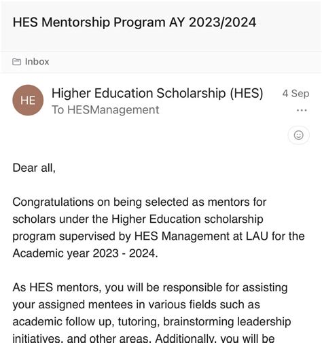
Task: Open sender Higher Education Scholarship (HES) details
Action: pyautogui.click(x=157, y=93)
